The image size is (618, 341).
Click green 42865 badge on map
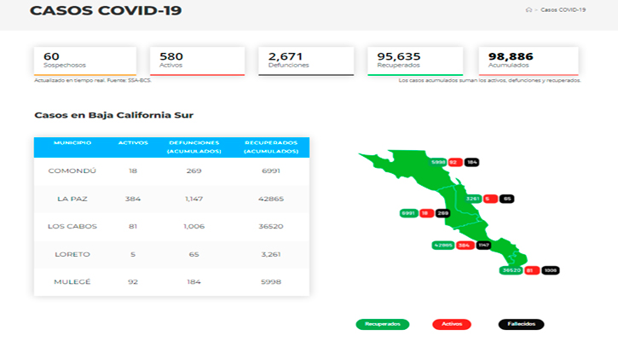tap(443, 246)
